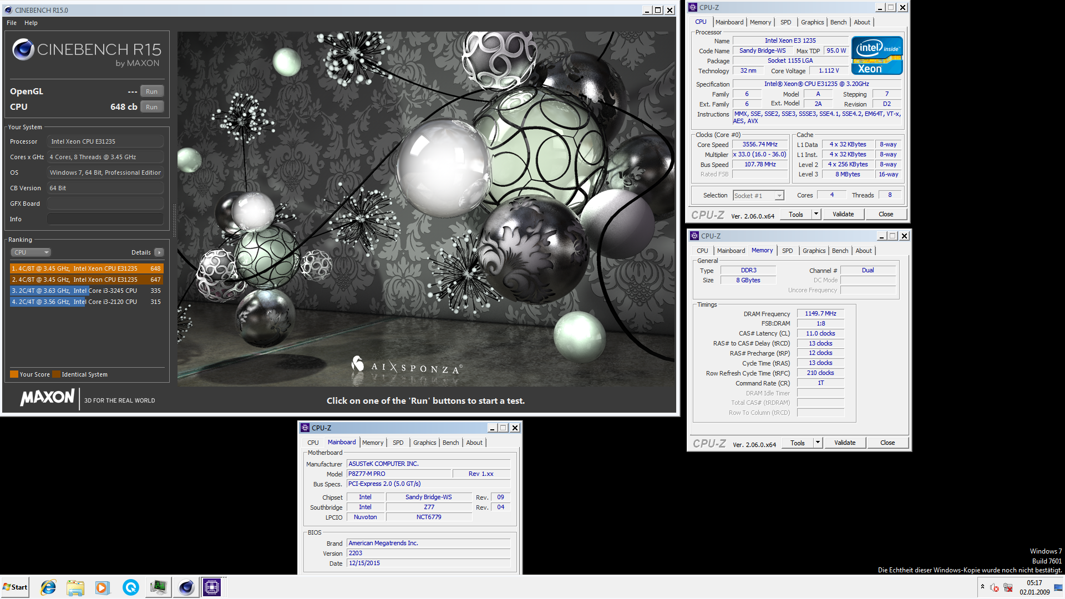Click the BIOS date 12/15/2015
This screenshot has width=1065, height=599.
coord(428,563)
